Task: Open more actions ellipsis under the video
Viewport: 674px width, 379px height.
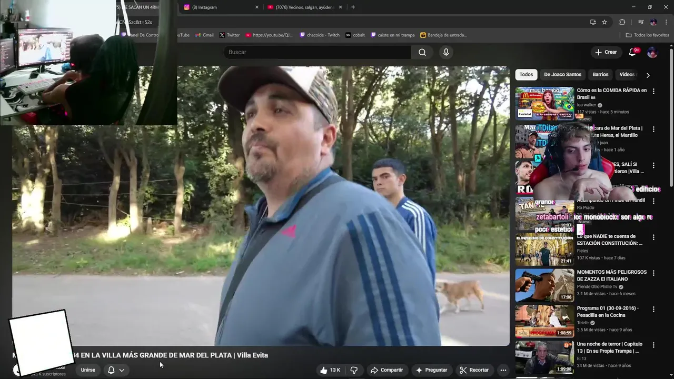Action: 503,370
